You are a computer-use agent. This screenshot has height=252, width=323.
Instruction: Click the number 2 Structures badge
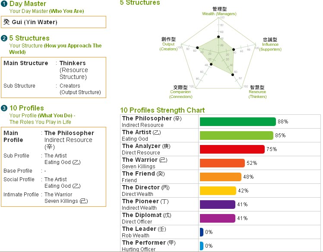click(x=4, y=38)
